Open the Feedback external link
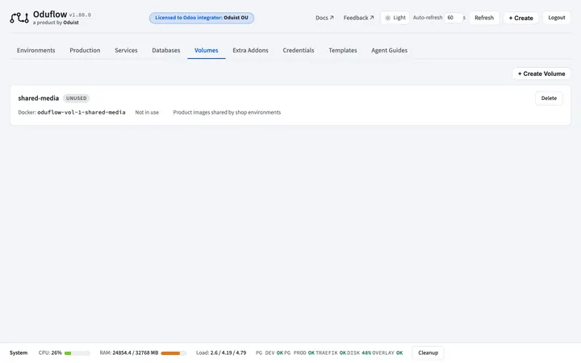The height and width of the screenshot is (363, 581). click(x=358, y=18)
